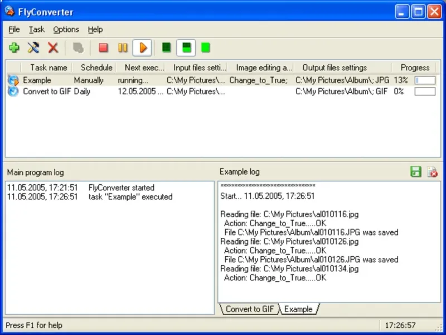Click the Image editing a... column header
The height and width of the screenshot is (335, 446).
point(260,68)
